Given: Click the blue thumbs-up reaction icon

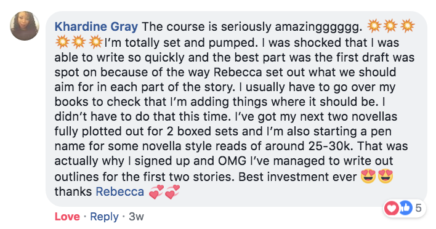Looking at the screenshot, I should (x=405, y=208).
